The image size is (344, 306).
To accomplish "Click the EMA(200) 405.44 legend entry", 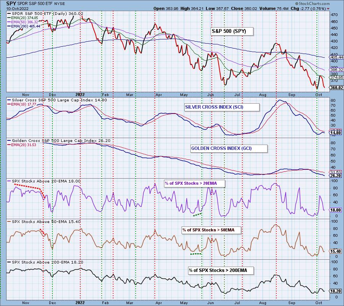I will coord(24,26).
